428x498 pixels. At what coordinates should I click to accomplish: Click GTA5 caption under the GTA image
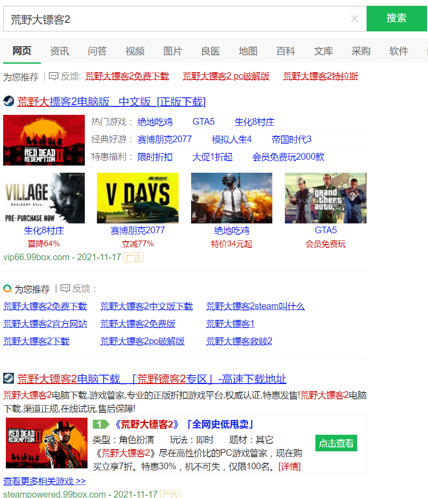click(x=326, y=230)
